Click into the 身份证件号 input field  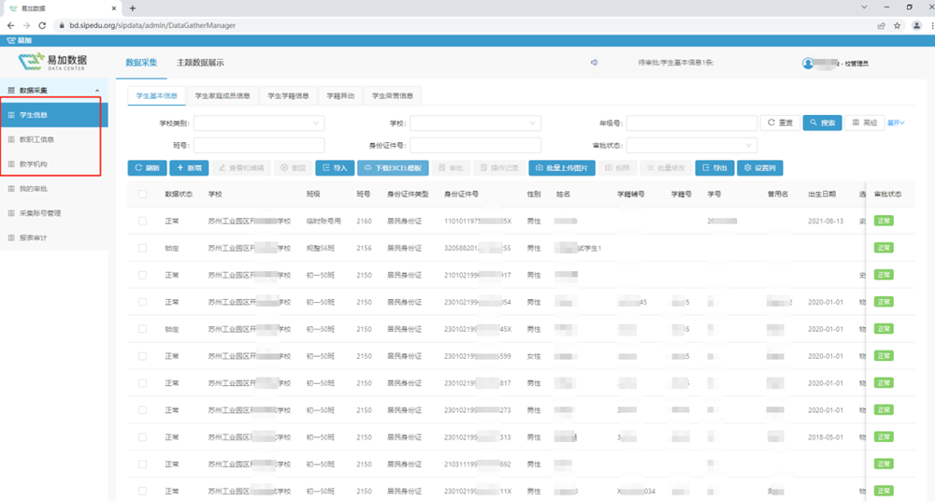[x=475, y=146]
